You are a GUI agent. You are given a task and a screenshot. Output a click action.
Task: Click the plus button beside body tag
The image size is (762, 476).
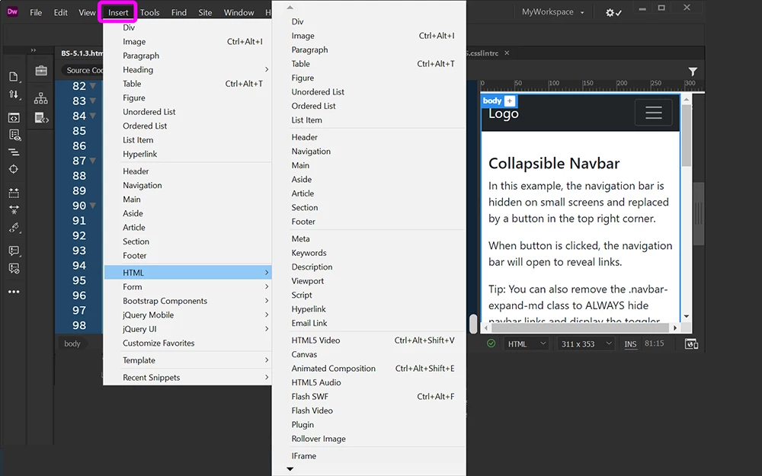tap(509, 101)
